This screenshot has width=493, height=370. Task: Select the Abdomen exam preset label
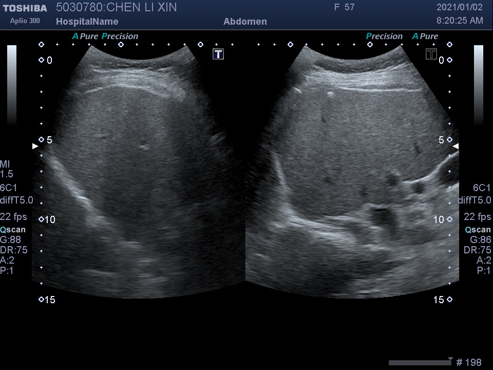pos(245,22)
